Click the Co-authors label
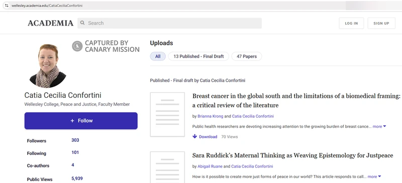This screenshot has width=402, height=183. pyautogui.click(x=38, y=165)
